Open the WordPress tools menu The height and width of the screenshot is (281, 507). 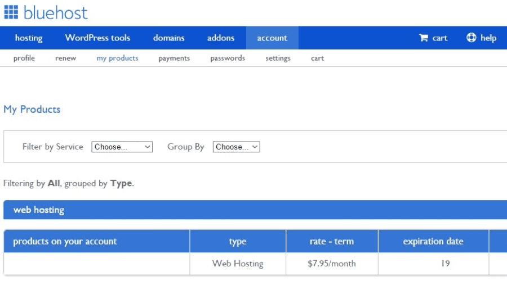(x=97, y=38)
